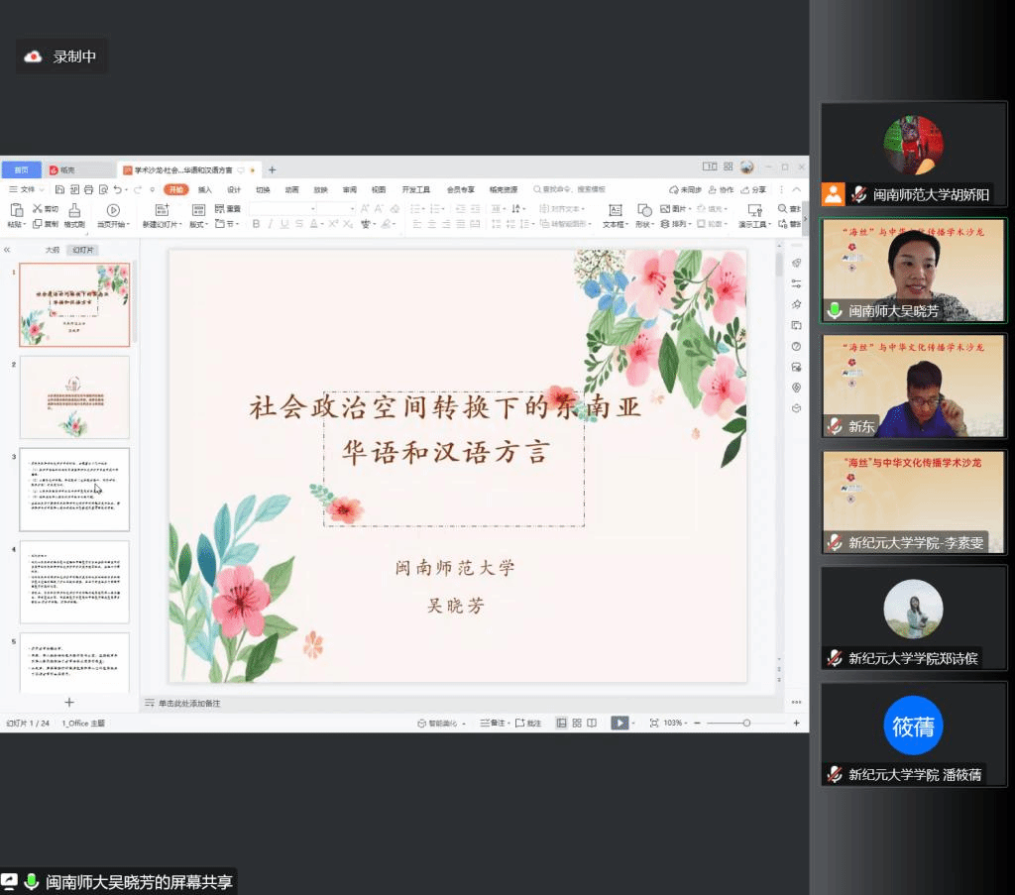This screenshot has height=895, width=1015.
Task: Switch to normal view in status bar
Action: pyautogui.click(x=561, y=724)
